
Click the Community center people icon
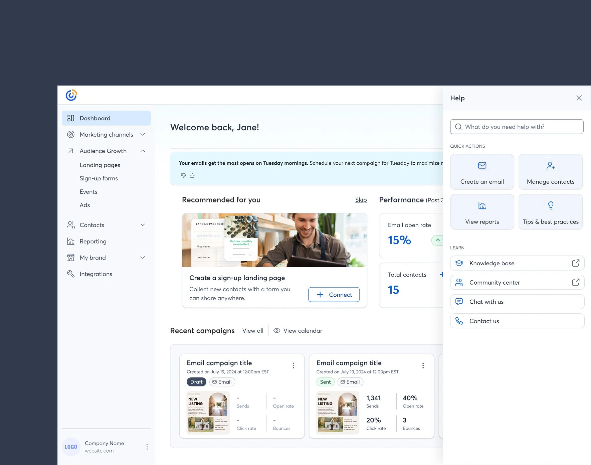[x=459, y=283]
